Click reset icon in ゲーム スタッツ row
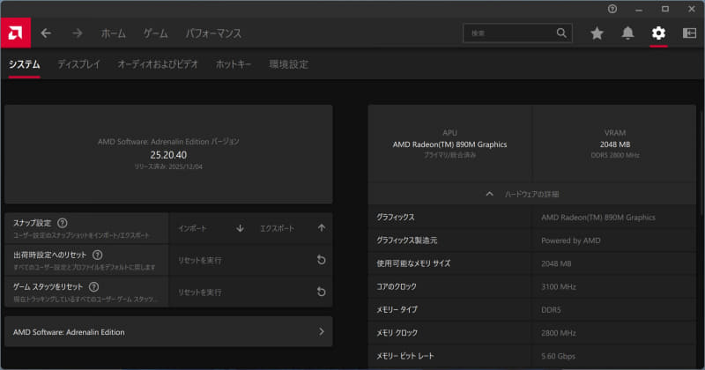Screen dimensions: 705x370 click(321, 292)
